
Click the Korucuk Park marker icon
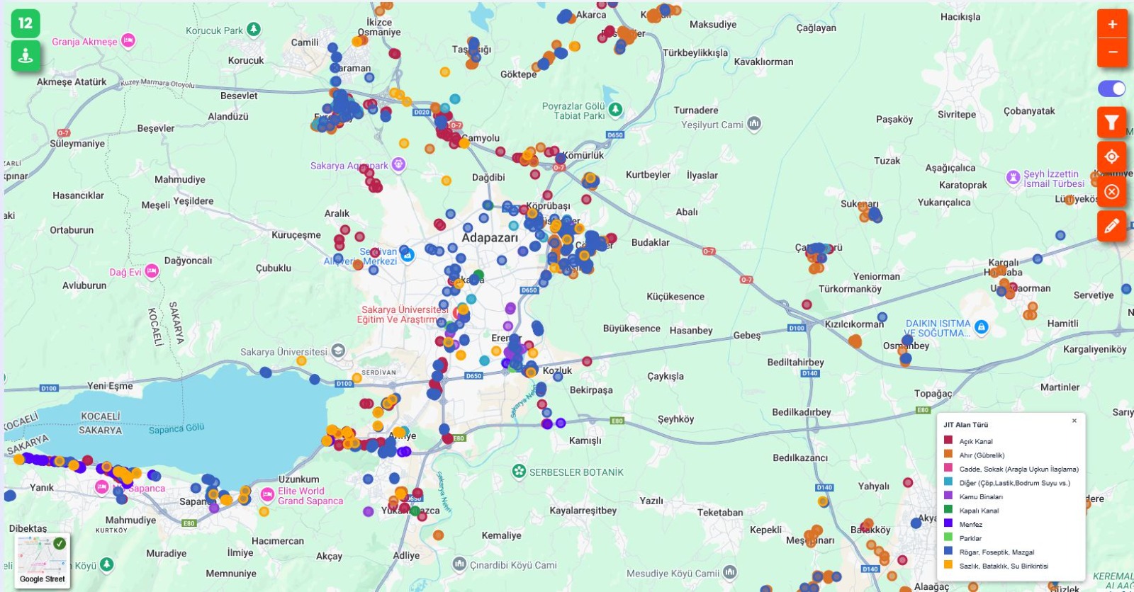click(254, 30)
